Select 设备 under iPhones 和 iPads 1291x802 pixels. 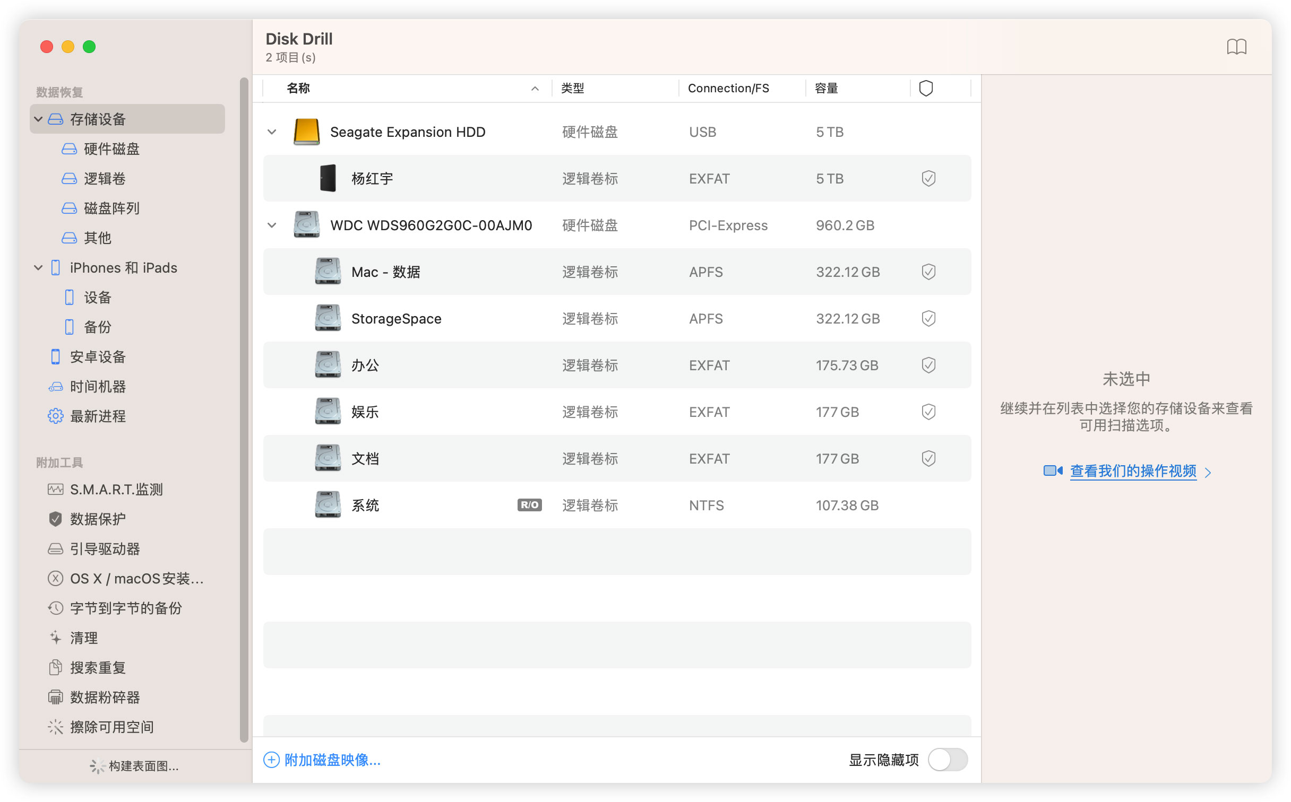[x=88, y=297]
